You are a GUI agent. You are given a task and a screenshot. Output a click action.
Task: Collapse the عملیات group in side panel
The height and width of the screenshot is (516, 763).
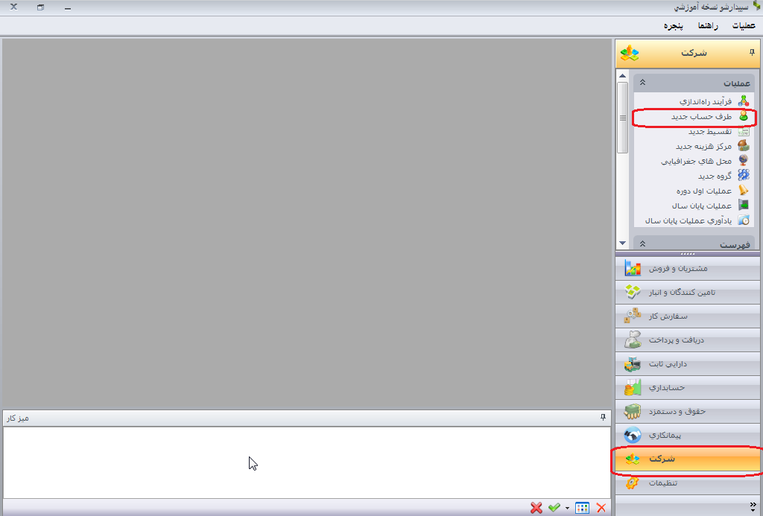click(x=642, y=83)
